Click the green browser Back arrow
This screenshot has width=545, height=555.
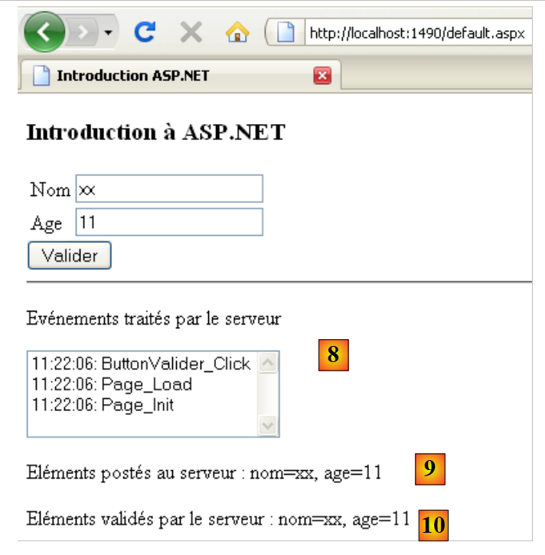click(45, 32)
